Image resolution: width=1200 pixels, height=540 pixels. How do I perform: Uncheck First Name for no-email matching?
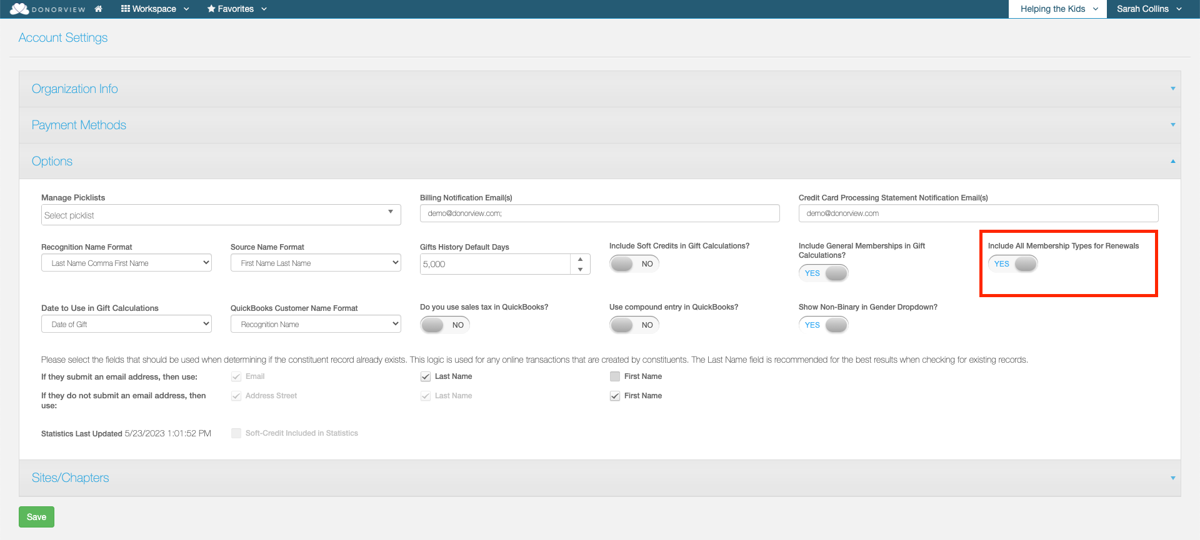[615, 396]
